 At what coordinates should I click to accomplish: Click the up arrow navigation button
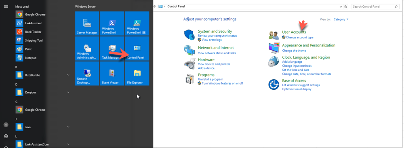tap(155, 7)
